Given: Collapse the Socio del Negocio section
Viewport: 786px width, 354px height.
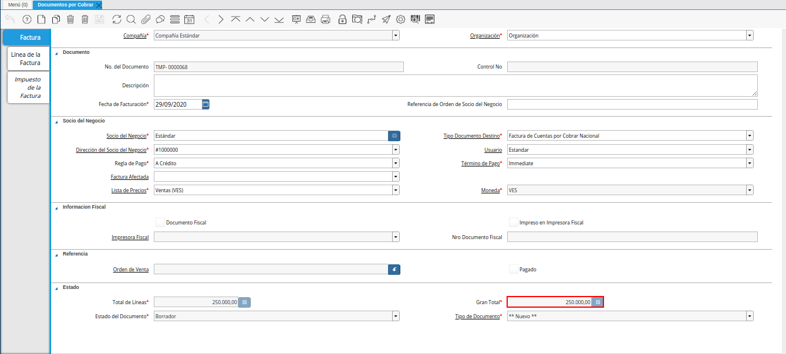Looking at the screenshot, I should (57, 121).
